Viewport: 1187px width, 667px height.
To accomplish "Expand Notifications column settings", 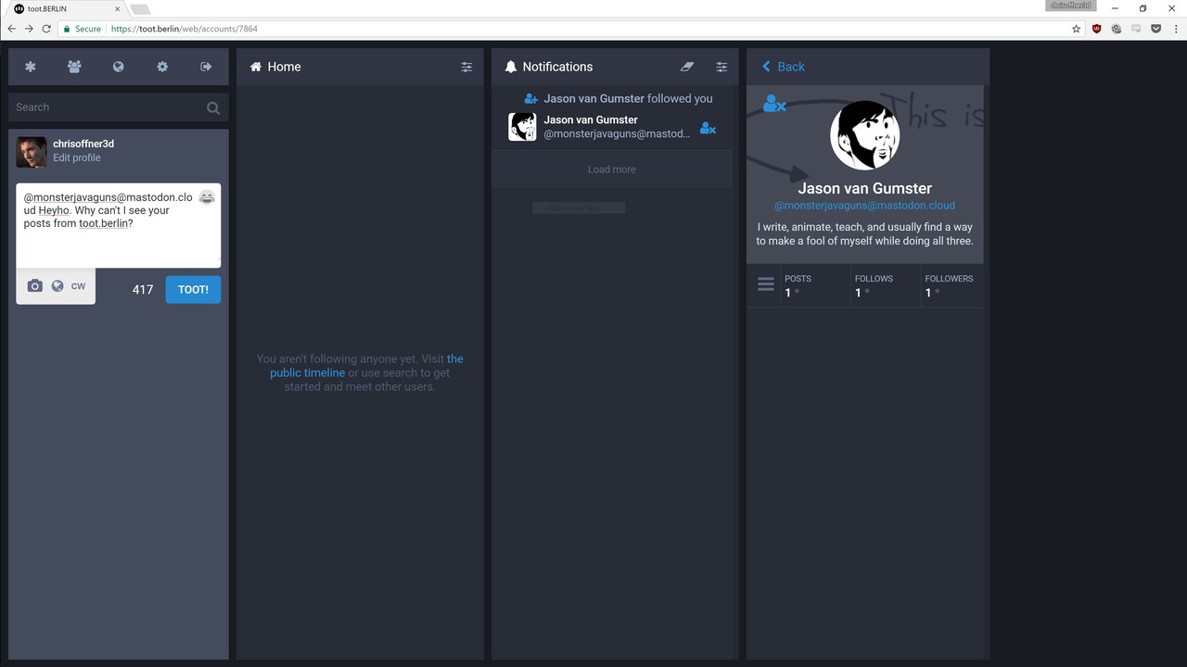I will point(721,67).
